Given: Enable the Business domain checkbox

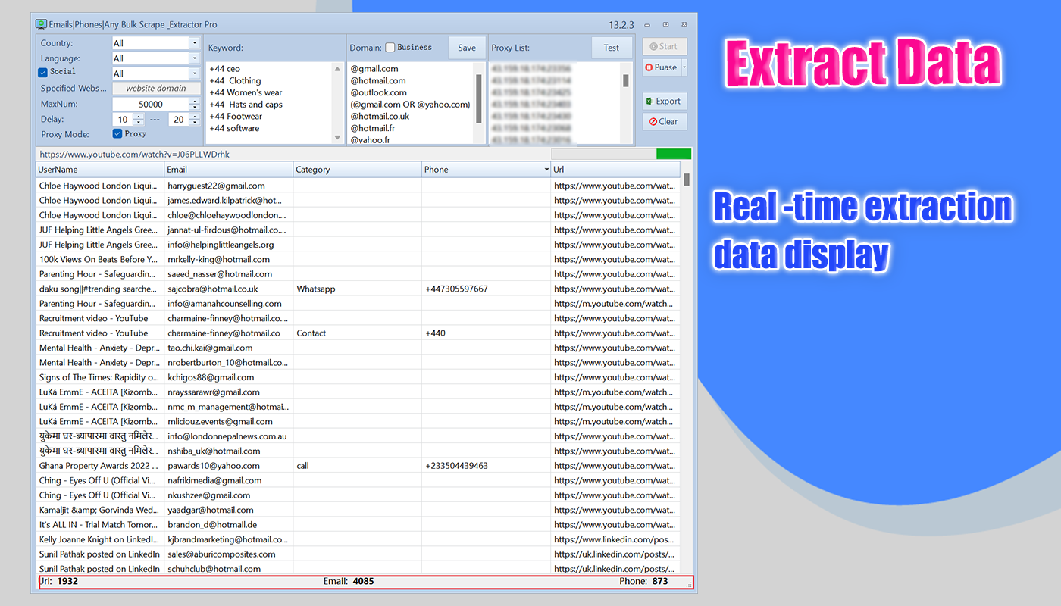Looking at the screenshot, I should point(390,48).
